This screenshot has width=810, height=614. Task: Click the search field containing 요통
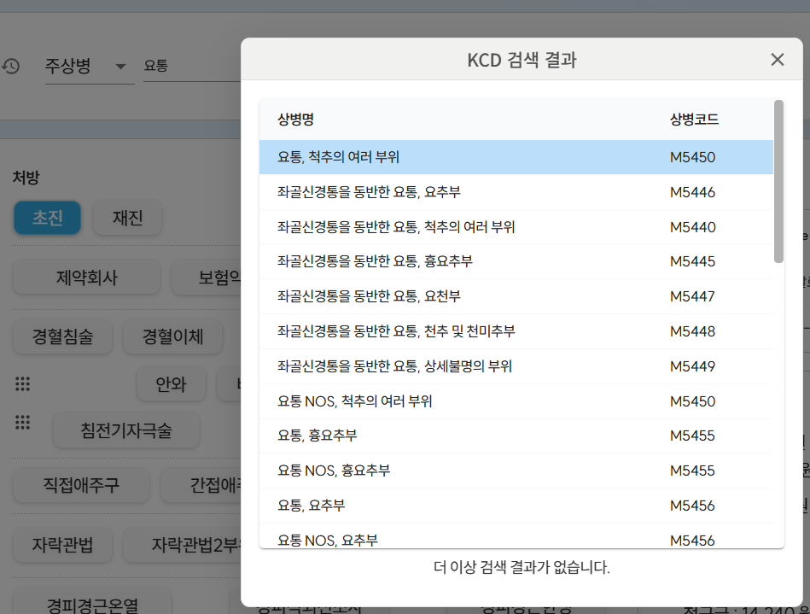click(x=188, y=66)
